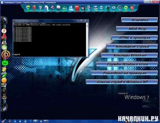Open Службы Windows Vista button
Viewport: 160px width, 123px height.
point(127,64)
